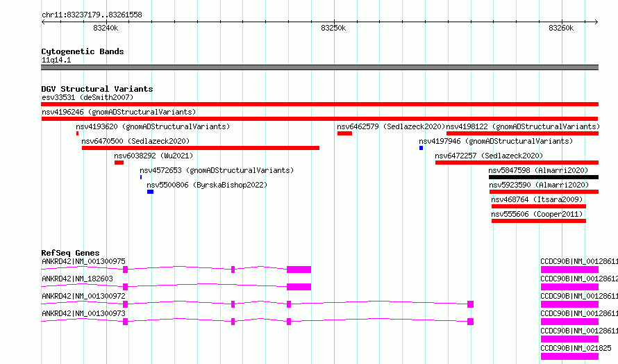The height and width of the screenshot is (364, 618).
Task: Click the 83260k ruler label
Action: 561,28
